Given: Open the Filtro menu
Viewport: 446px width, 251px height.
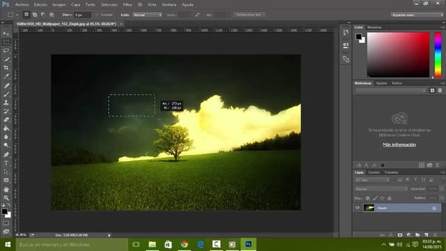Looking at the screenshot, I should 128,5.
